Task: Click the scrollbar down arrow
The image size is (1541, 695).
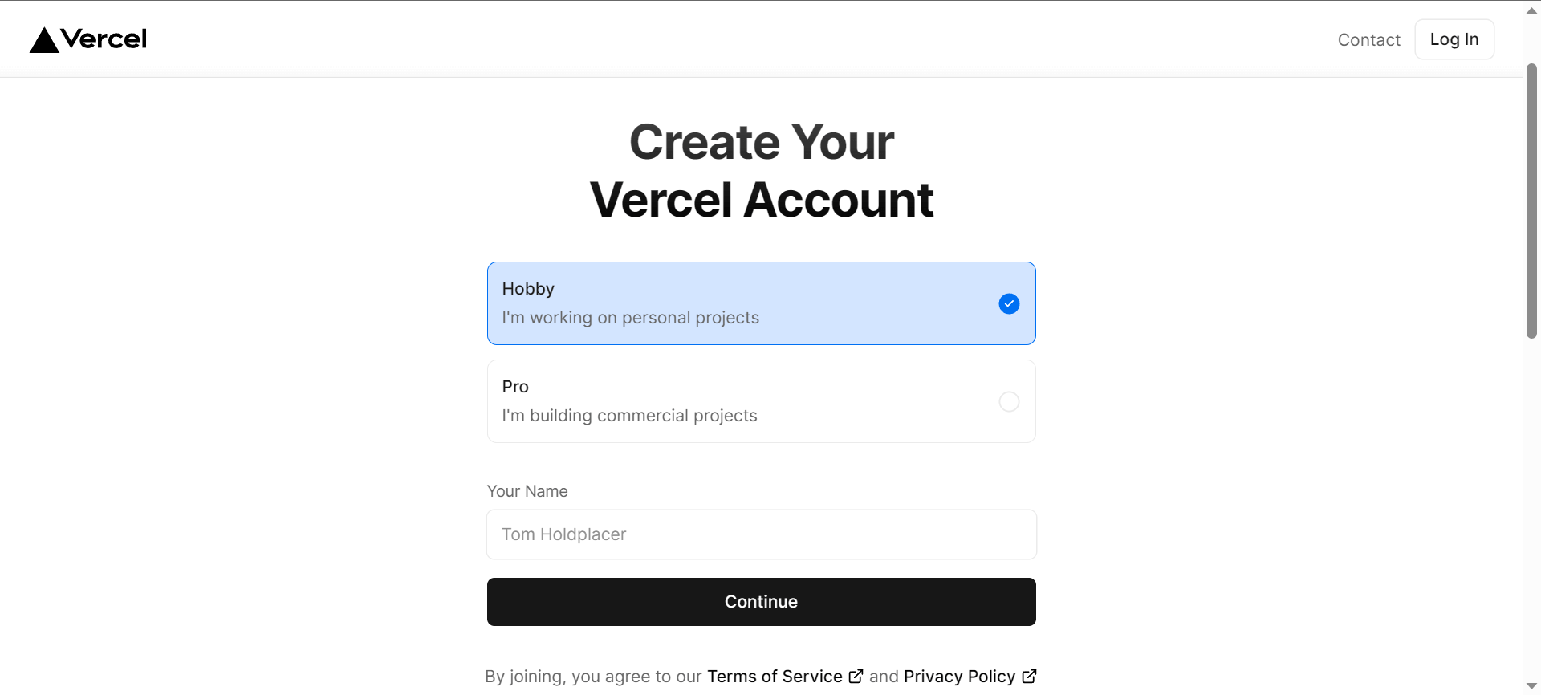Action: tap(1531, 686)
